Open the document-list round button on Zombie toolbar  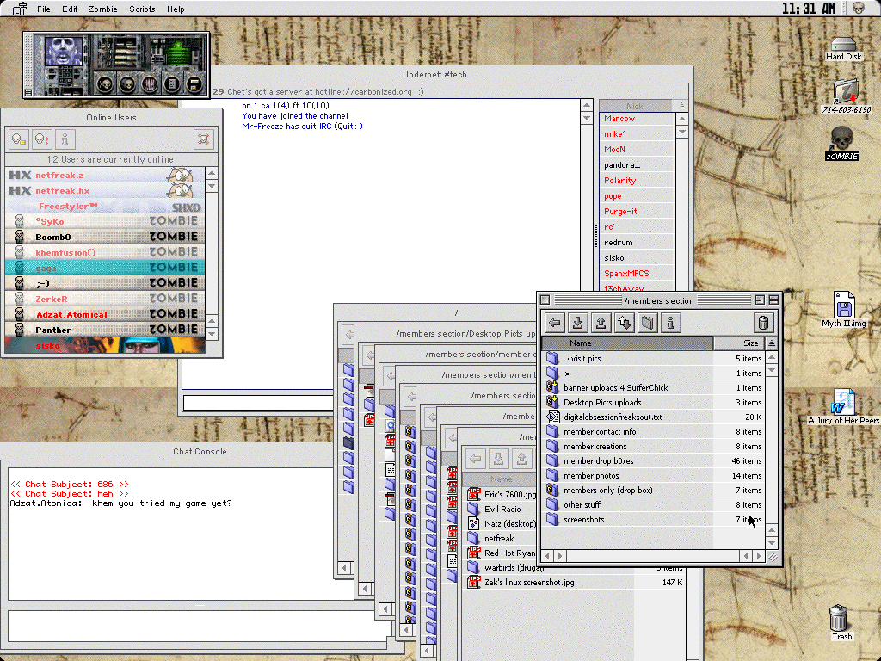click(x=171, y=84)
